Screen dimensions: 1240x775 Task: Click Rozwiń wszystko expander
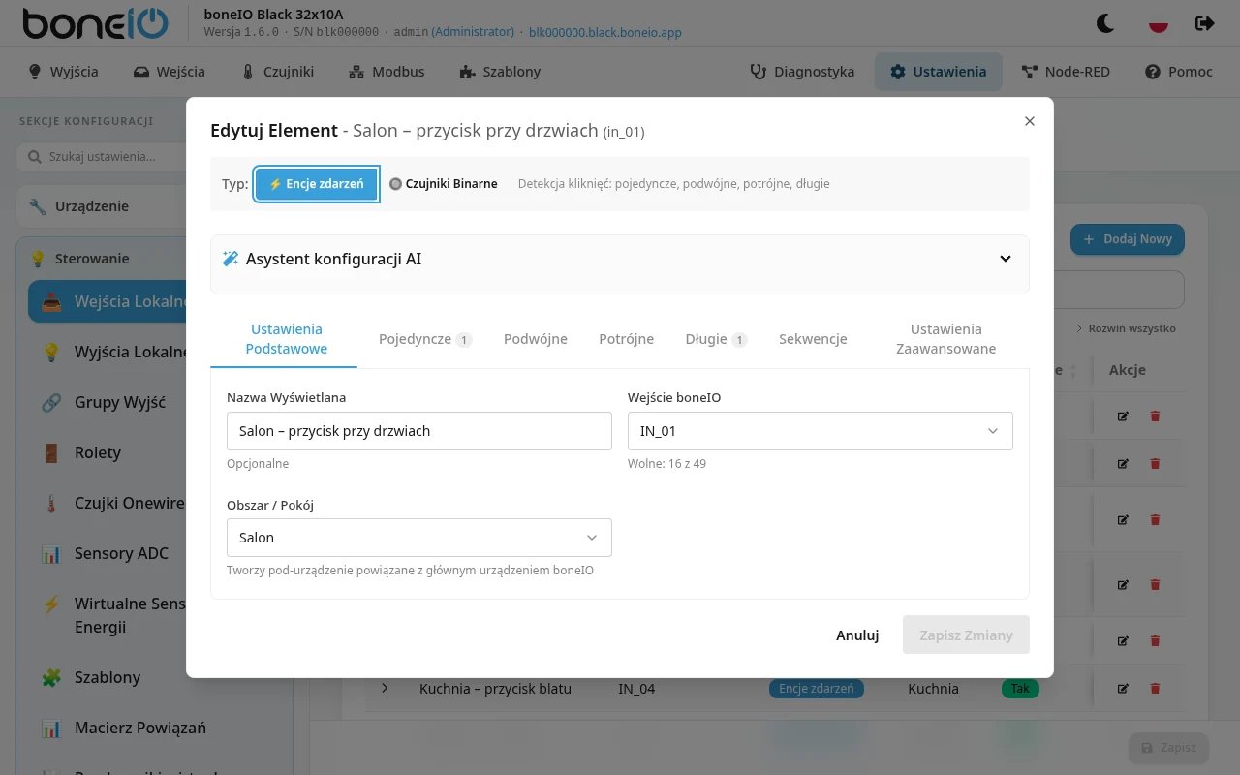point(1126,328)
